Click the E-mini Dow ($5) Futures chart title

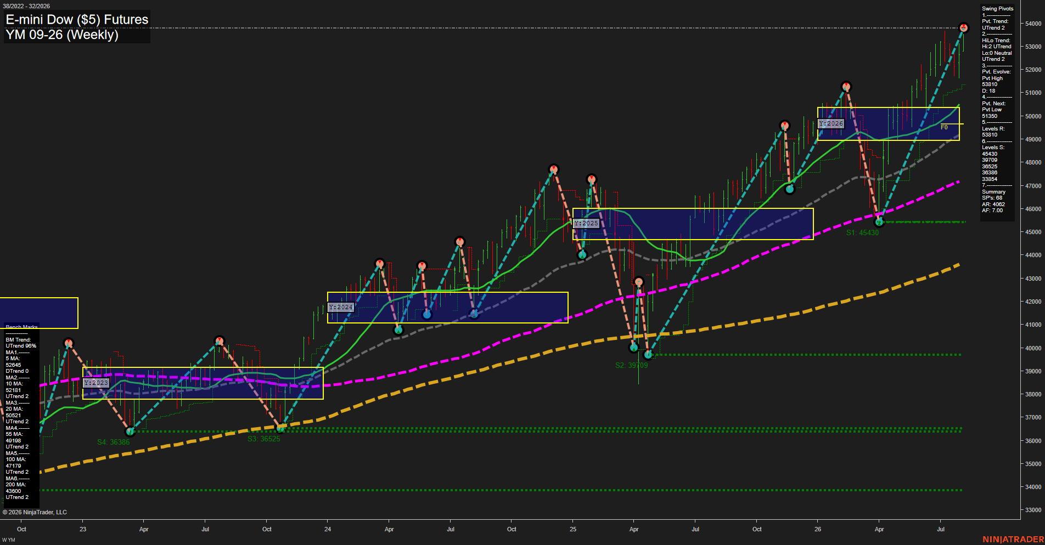point(77,20)
